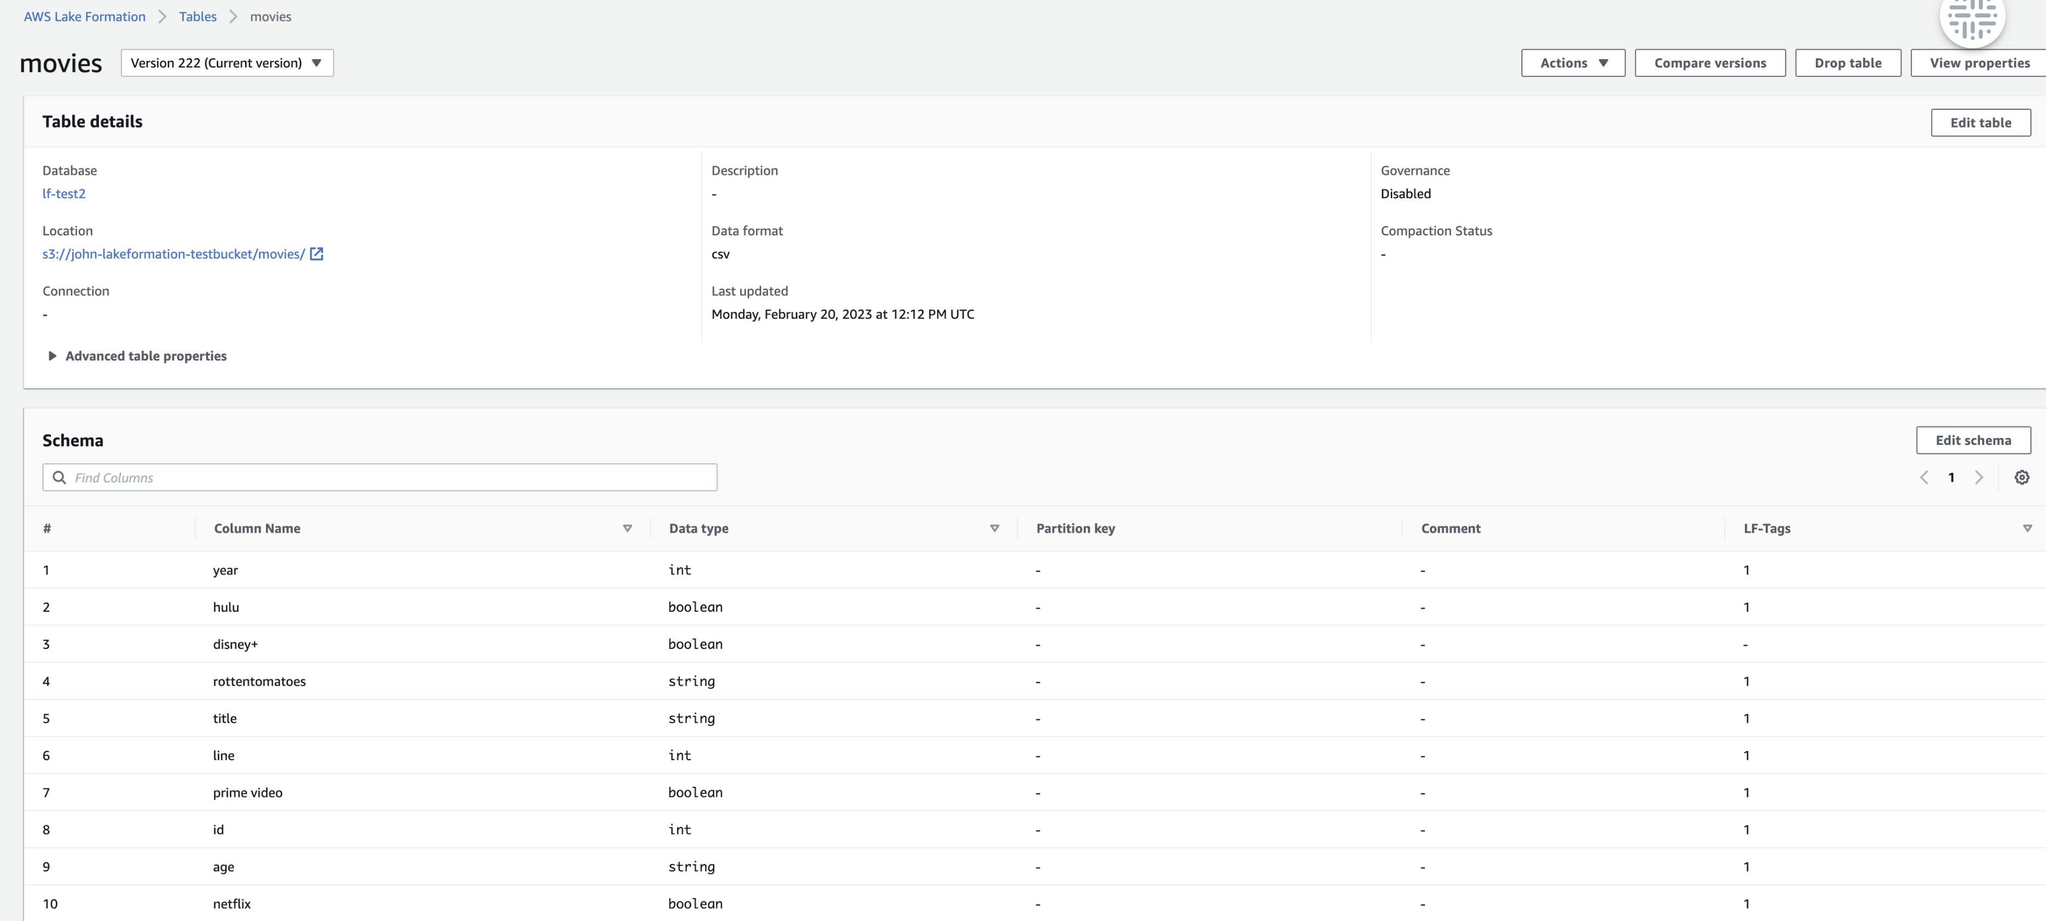Click the Partition key header
2046x921 pixels.
tap(1076, 529)
